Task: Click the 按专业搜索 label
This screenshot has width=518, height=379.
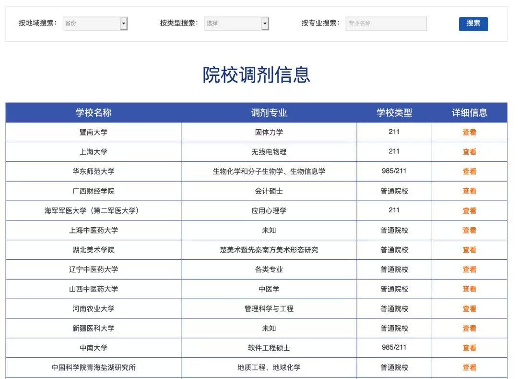Action: [320, 23]
